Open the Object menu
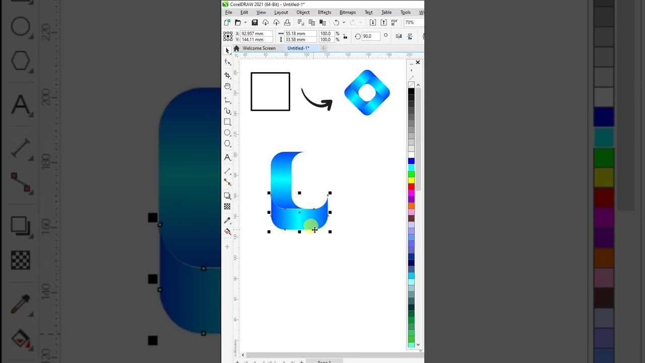This screenshot has width=645, height=363. coord(303,12)
